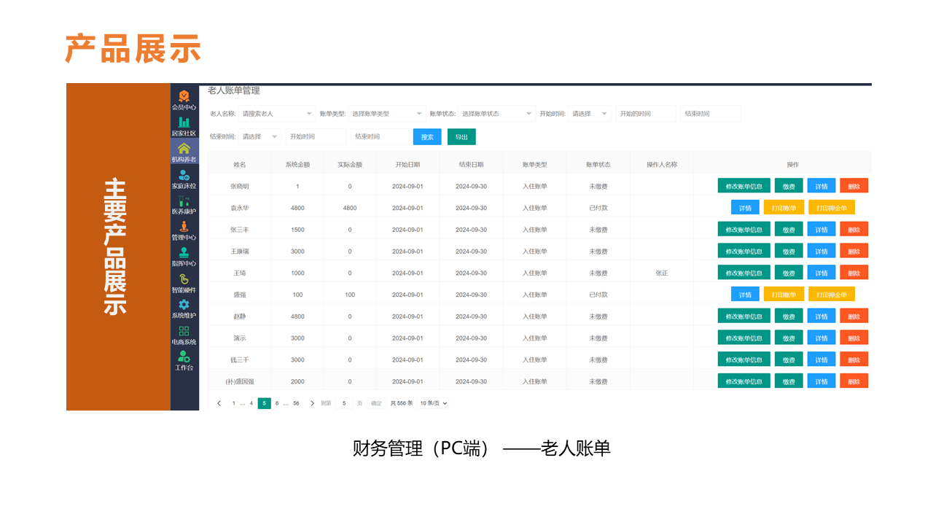Screen dimensions: 933x525
Task: Open 系统维护 gear icon
Action: coord(184,305)
